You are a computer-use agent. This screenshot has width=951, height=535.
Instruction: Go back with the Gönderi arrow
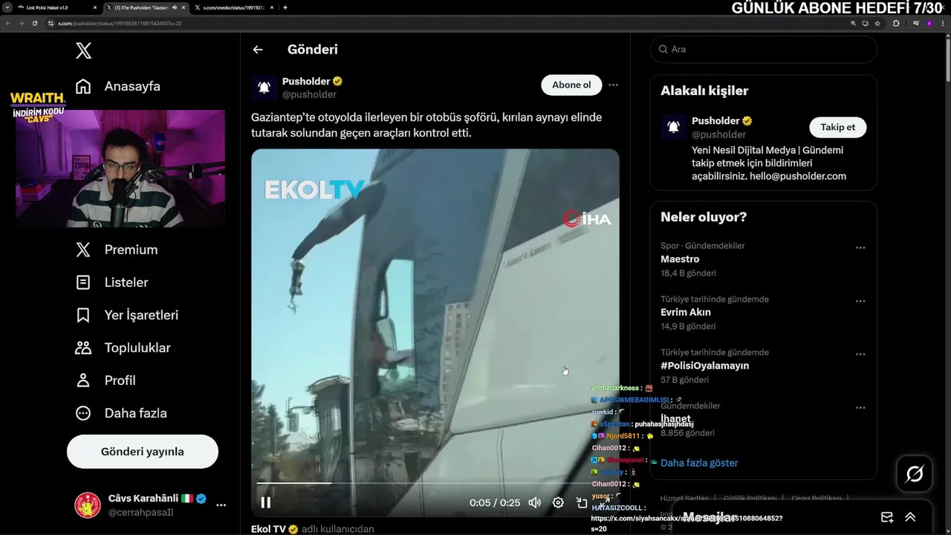(x=258, y=50)
